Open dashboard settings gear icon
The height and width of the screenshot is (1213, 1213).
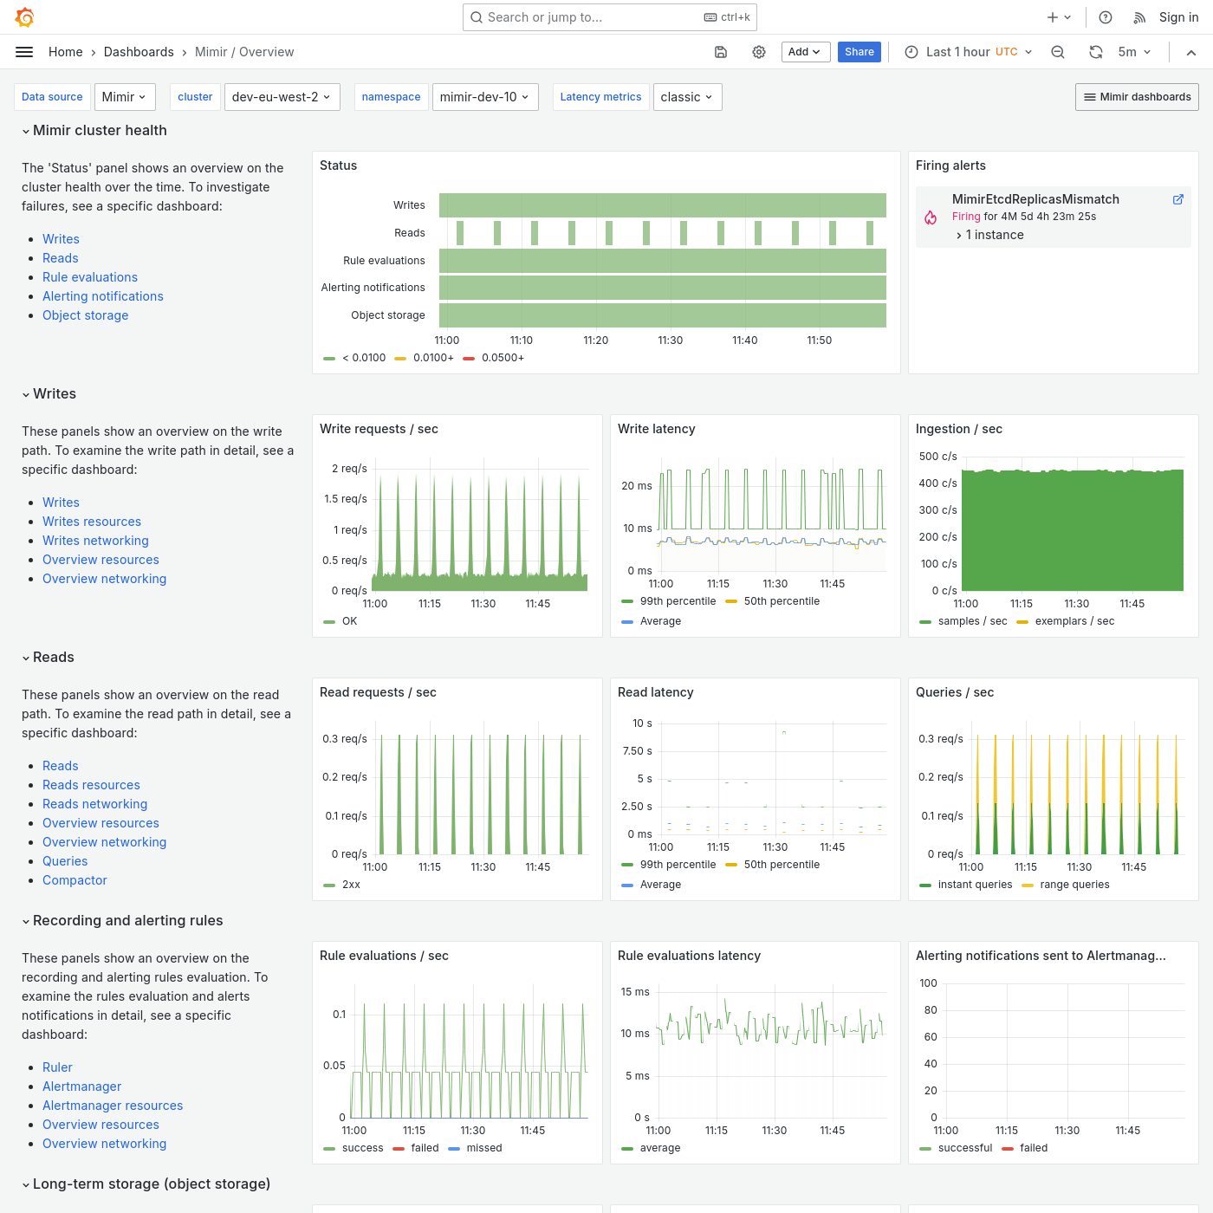pyautogui.click(x=759, y=52)
